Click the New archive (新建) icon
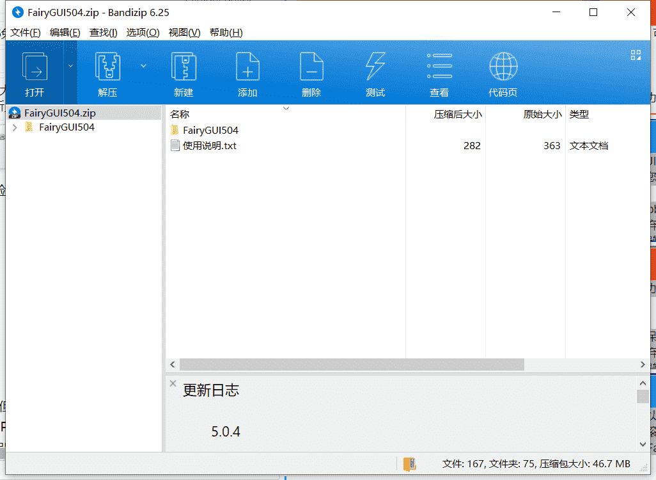The width and height of the screenshot is (656, 480). 184,66
